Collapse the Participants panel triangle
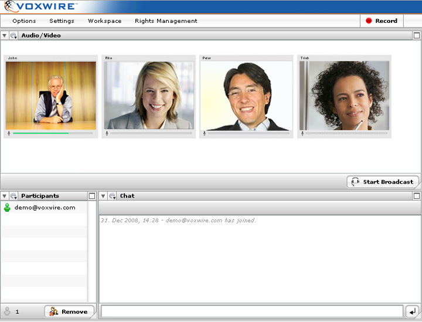Image resolution: width=422 pixels, height=322 pixels. (x=4, y=196)
